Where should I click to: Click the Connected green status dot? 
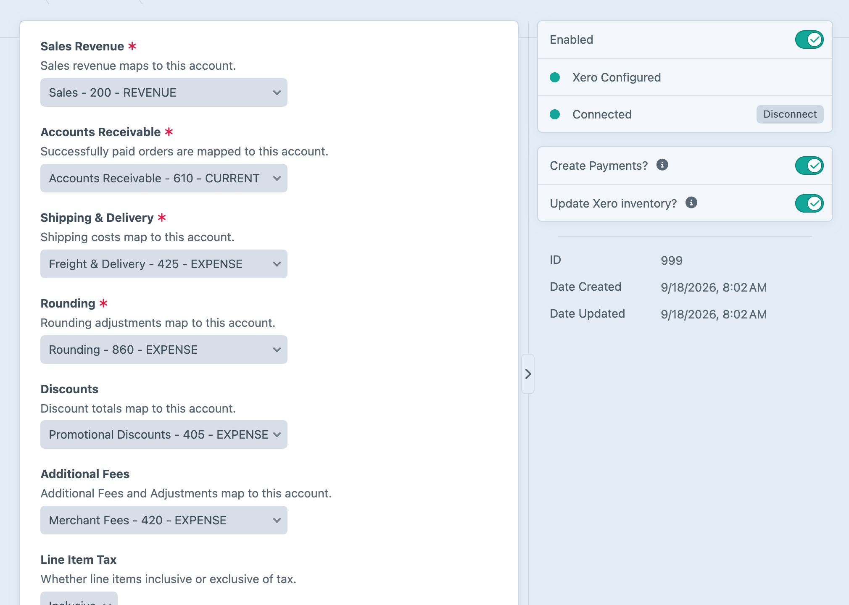point(555,114)
